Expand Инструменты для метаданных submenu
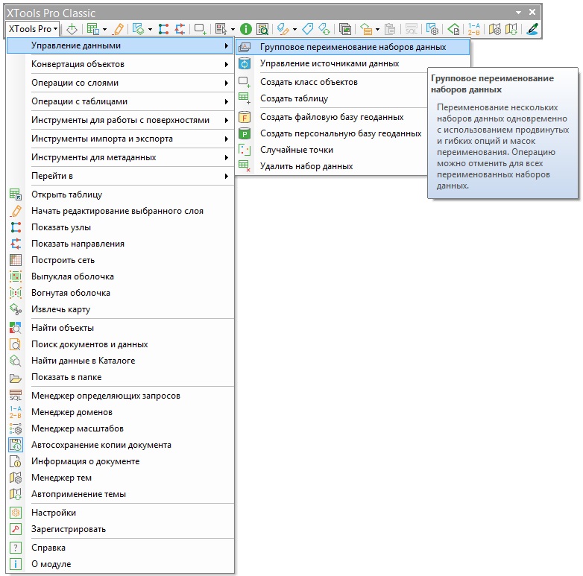The width and height of the screenshot is (583, 576). (x=121, y=156)
